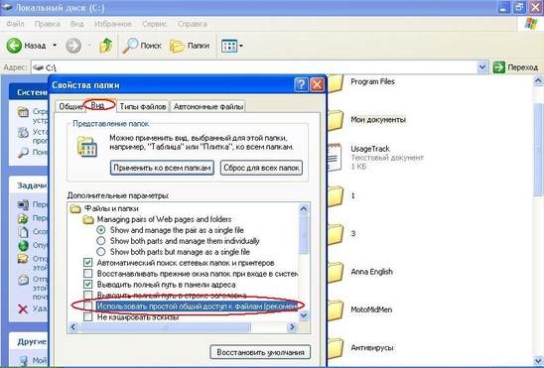Click the Переход go button
The height and width of the screenshot is (368, 544).
pyautogui.click(x=516, y=67)
